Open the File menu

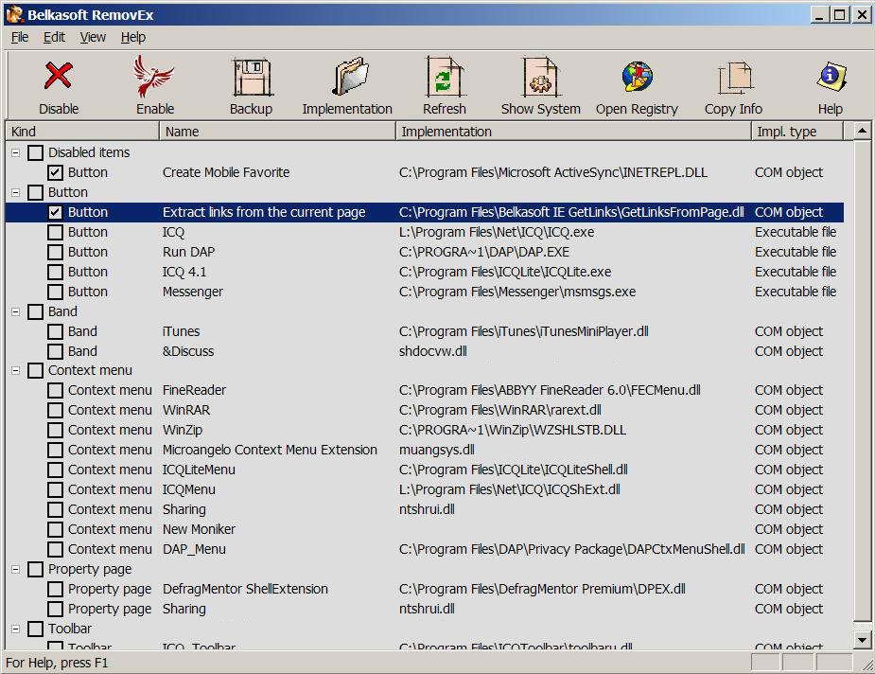point(20,38)
